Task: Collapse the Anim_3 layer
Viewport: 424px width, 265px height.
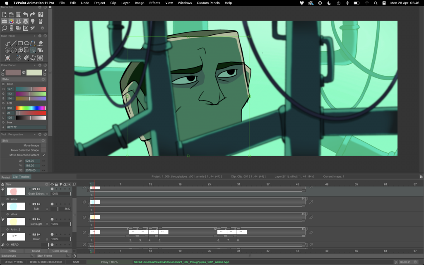Action: (7, 229)
